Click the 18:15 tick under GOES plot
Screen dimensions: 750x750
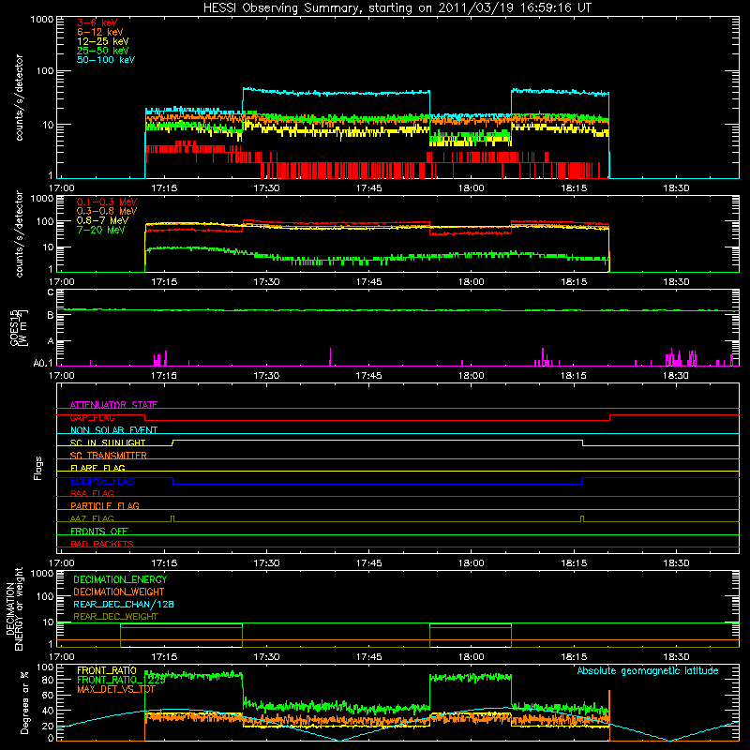(x=574, y=376)
